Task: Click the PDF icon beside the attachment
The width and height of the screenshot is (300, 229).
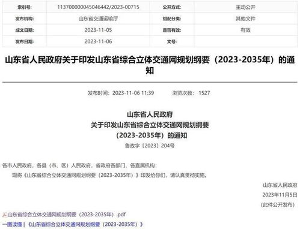Action: [4, 215]
